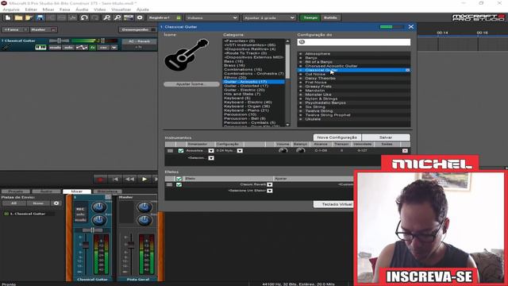Click the piano keyboard icon on the Classical Guitar track
Viewport: 508px width, 286px height.
pos(40,48)
